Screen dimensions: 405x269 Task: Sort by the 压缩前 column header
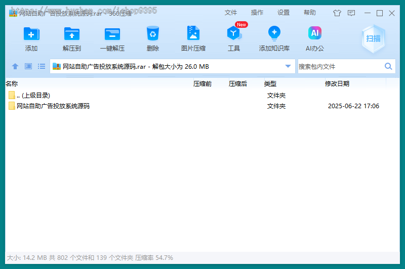click(x=202, y=83)
